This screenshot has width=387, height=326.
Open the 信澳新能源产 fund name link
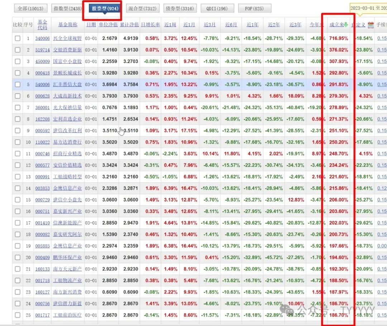click(67, 223)
